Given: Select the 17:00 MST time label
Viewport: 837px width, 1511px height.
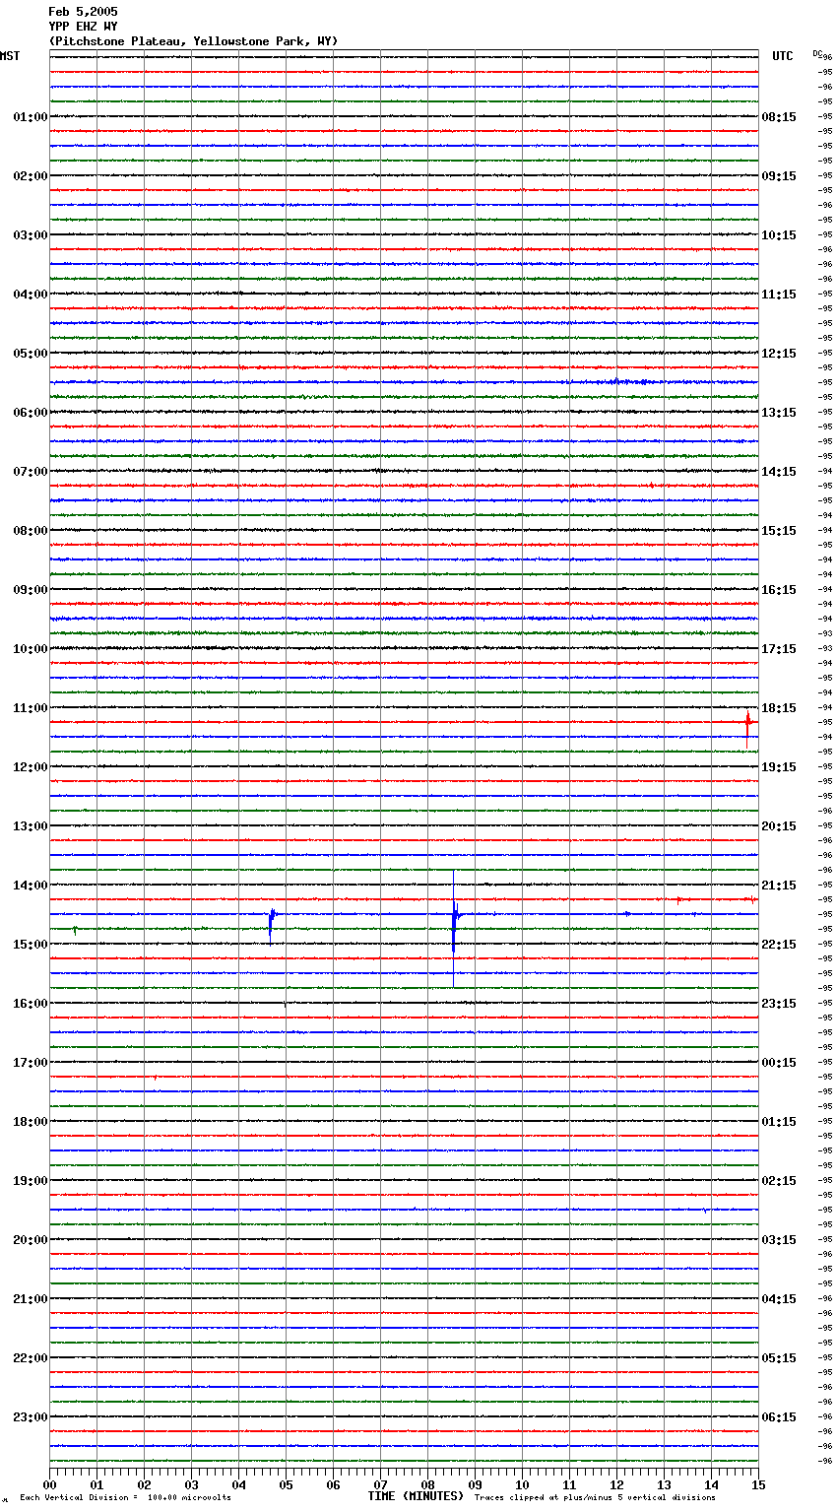Looking at the screenshot, I should [31, 1063].
